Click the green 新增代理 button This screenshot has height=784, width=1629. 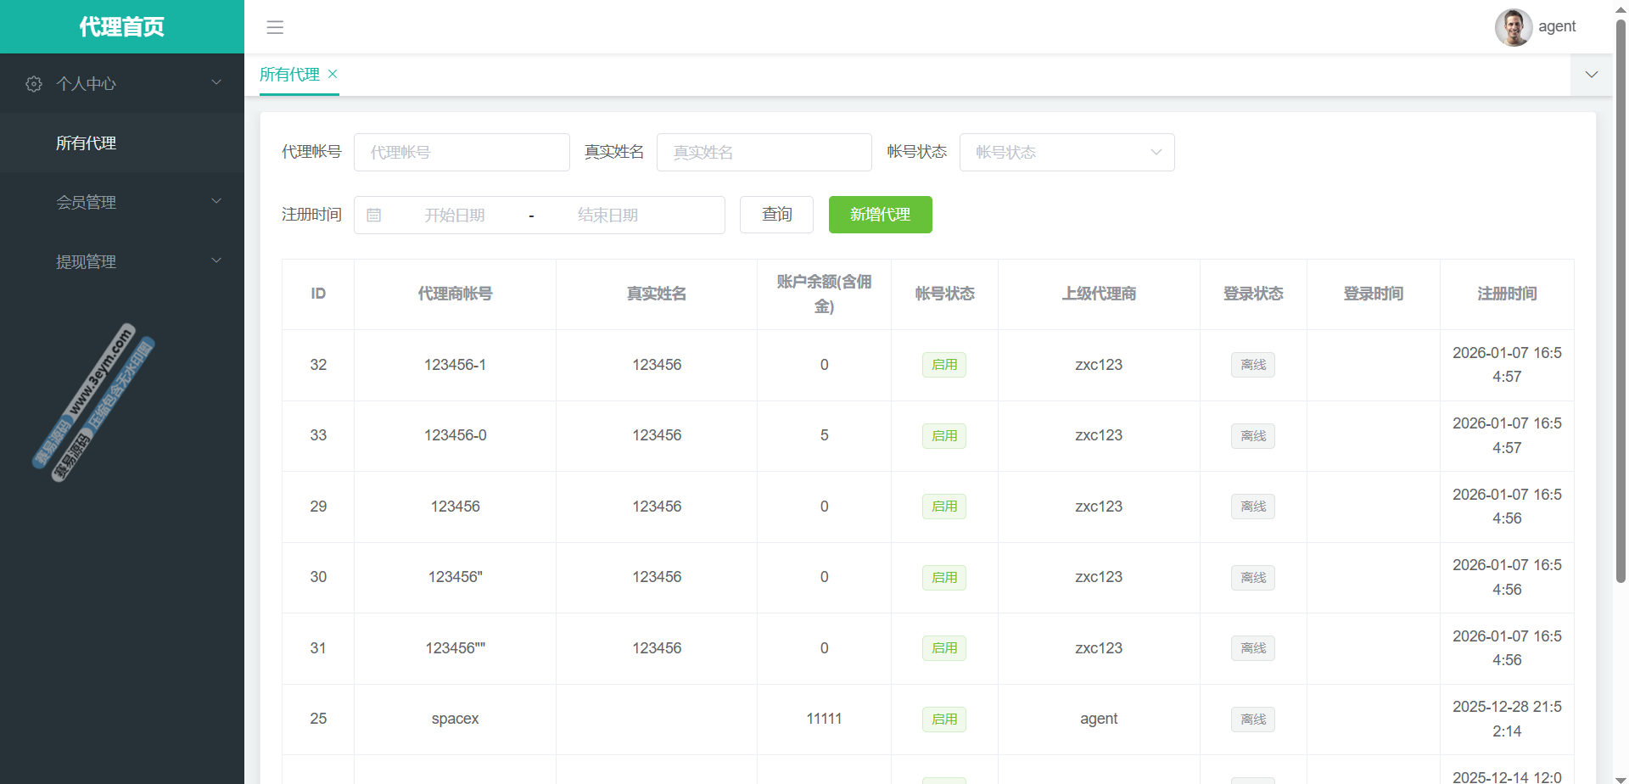880,215
